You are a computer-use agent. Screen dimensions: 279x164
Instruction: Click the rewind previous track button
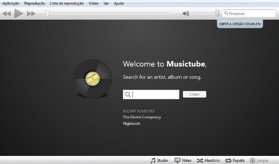[x=7, y=13]
